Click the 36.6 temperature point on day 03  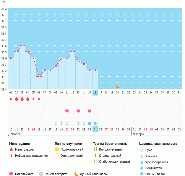(22, 46)
